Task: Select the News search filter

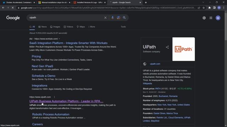Action: tap(43, 27)
